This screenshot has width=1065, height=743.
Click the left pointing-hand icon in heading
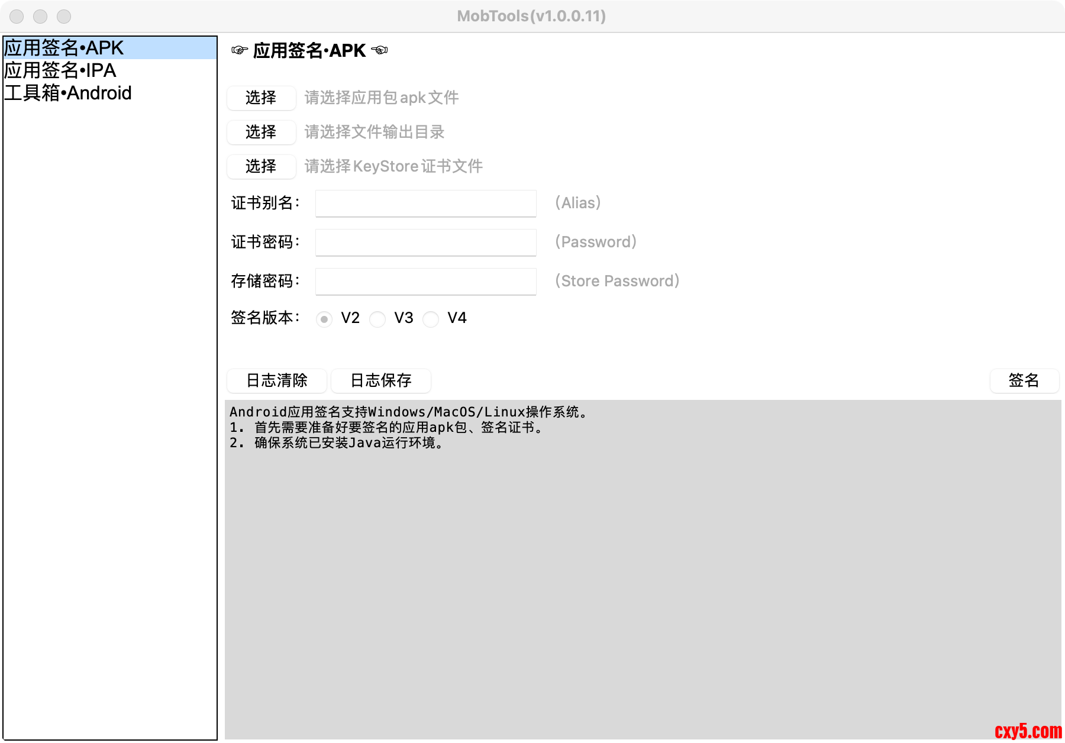240,50
